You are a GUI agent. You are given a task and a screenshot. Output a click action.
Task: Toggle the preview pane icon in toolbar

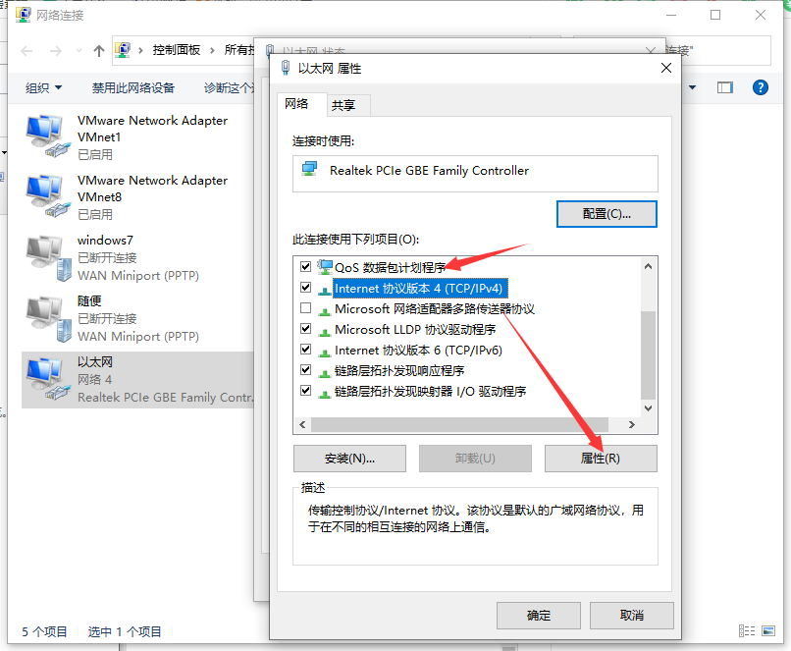tap(725, 87)
